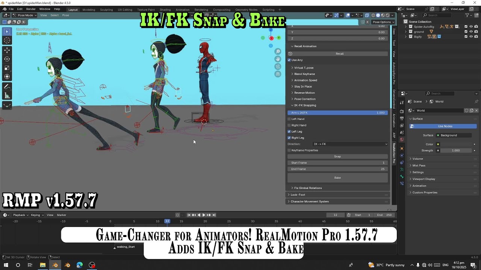This screenshot has width=481, height=270.
Task: Hide Spider AutoRig collection in viewport
Action: click(x=471, y=27)
